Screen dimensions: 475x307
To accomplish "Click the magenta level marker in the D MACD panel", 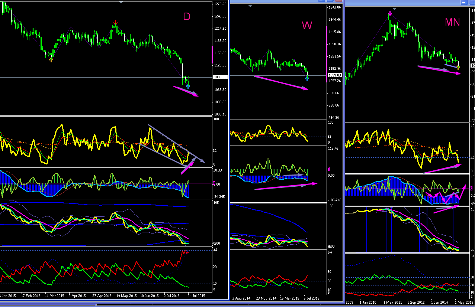I will click(214, 183).
